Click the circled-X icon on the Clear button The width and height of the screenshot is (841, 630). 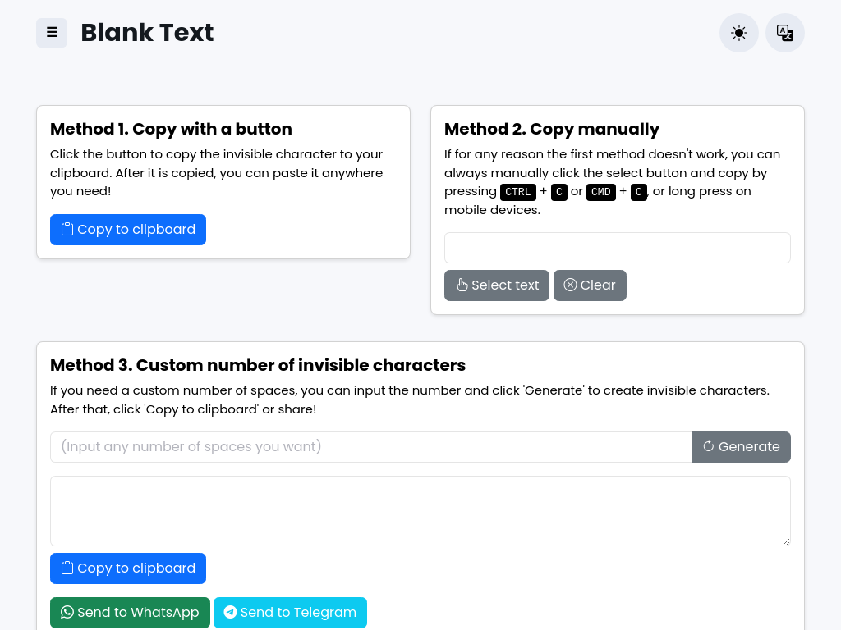pos(570,285)
